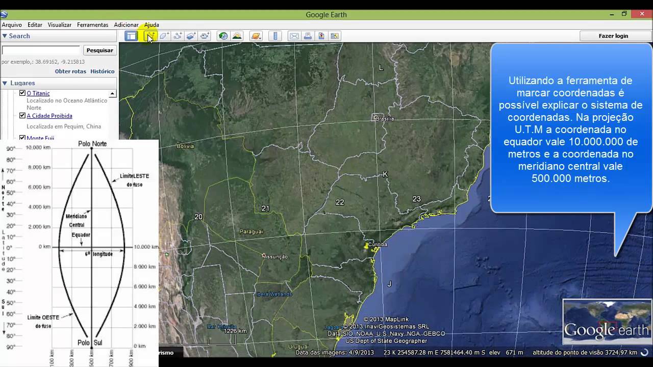
Task: Toggle the sidebar visibility icon
Action: click(131, 36)
